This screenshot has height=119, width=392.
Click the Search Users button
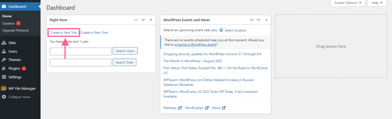pyautogui.click(x=125, y=51)
